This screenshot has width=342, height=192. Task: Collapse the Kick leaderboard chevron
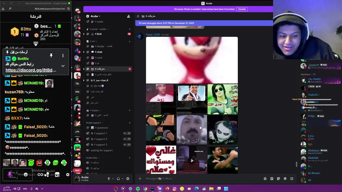(x=36, y=44)
